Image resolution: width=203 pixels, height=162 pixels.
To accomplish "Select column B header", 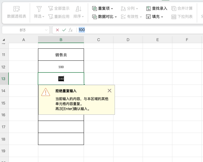I will point(61,40).
